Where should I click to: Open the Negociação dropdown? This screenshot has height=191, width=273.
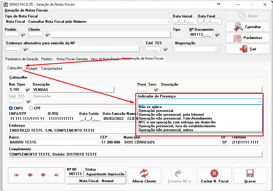(x=218, y=49)
